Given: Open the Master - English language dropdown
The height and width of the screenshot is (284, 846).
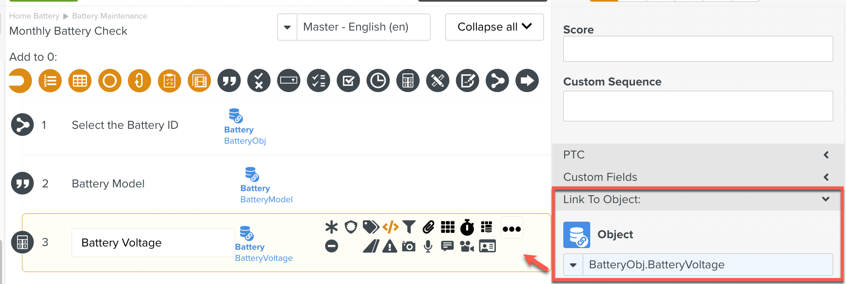Looking at the screenshot, I should (287, 27).
